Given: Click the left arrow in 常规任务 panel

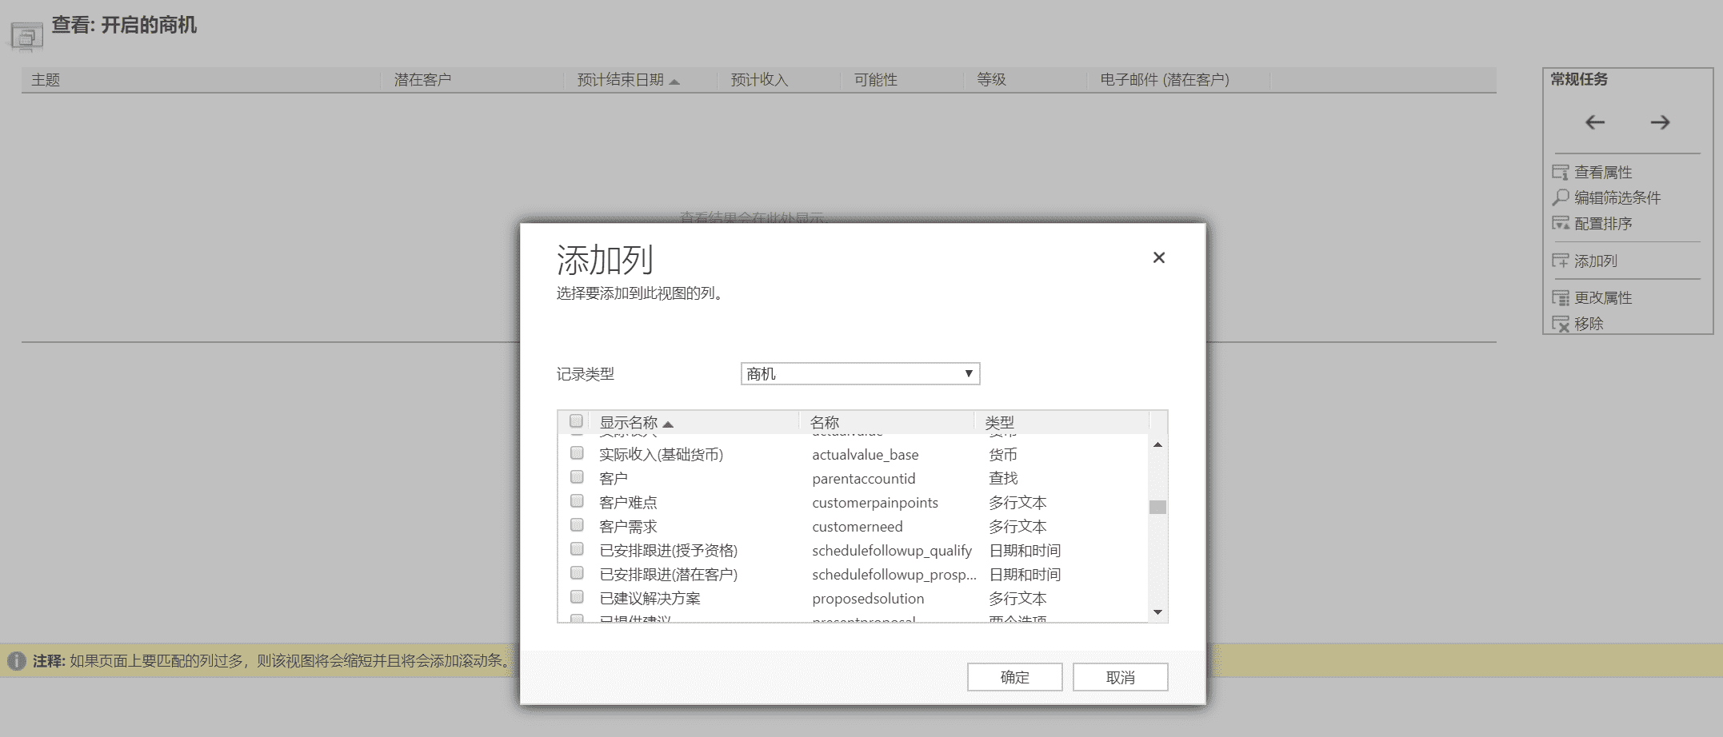Looking at the screenshot, I should [1595, 122].
